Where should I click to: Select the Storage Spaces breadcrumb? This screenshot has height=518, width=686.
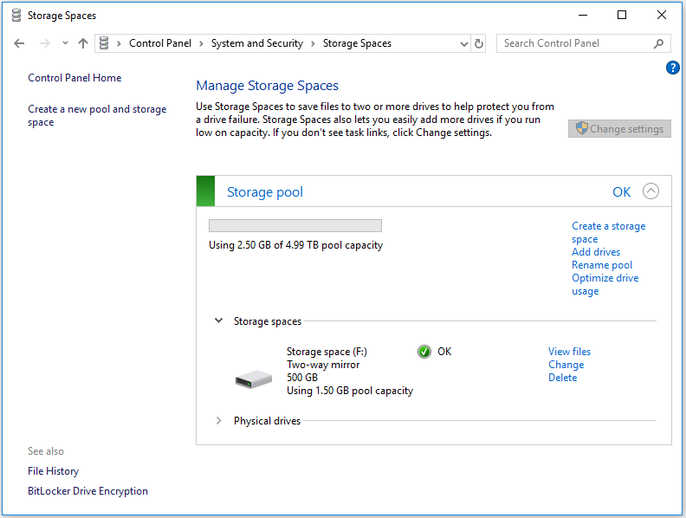357,43
